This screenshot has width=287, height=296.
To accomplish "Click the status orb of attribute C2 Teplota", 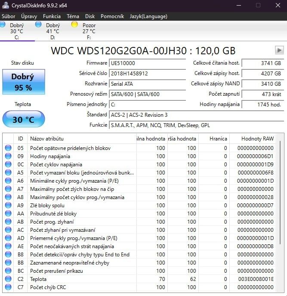I will [8, 279].
